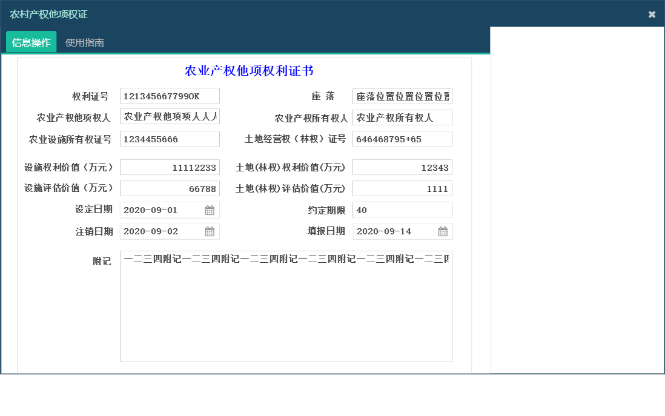Select the 土地（林权）评估价值 field
Screen dimensions: 665x416
coord(403,188)
